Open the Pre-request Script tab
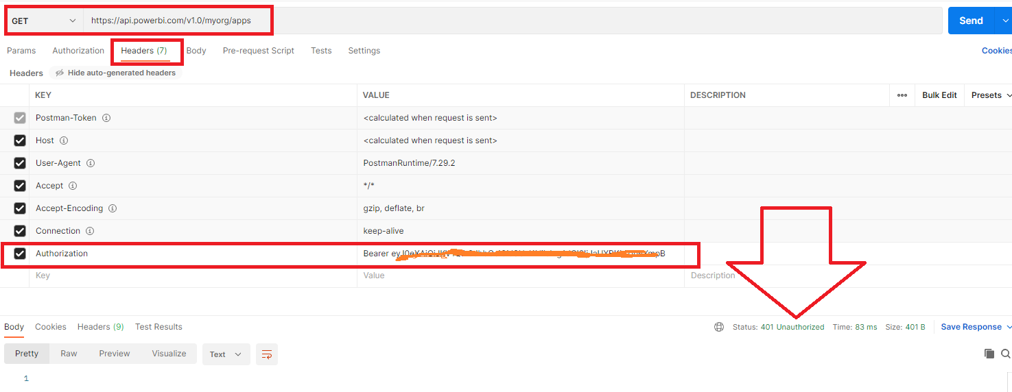Screen dimensions: 1012x392 tap(259, 51)
